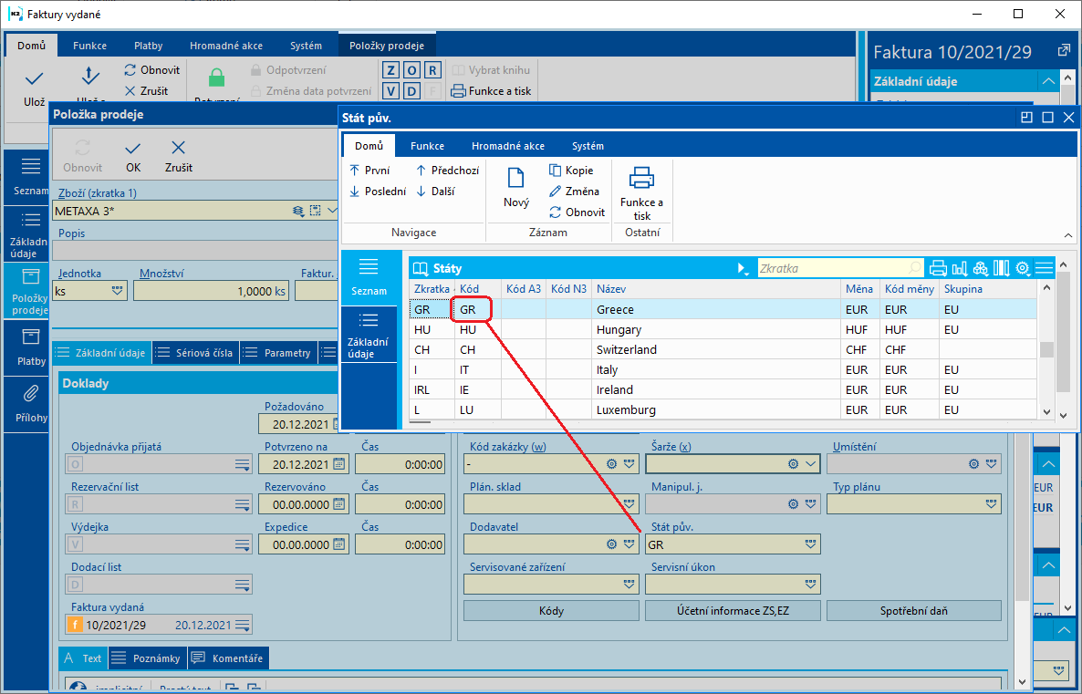Viewport: 1082px width, 694px height.
Task: Open the Seznam sidebar item in Stát pův.
Action: tap(369, 277)
